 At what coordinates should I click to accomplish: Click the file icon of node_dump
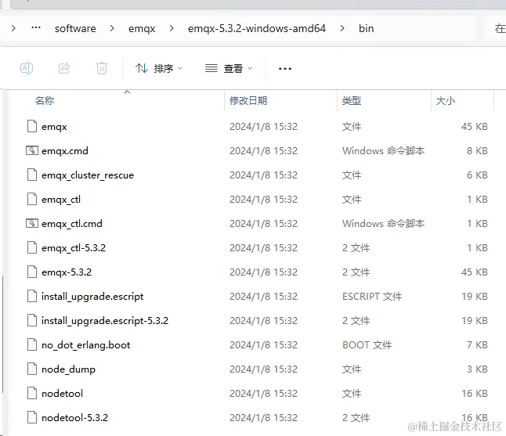(x=32, y=369)
